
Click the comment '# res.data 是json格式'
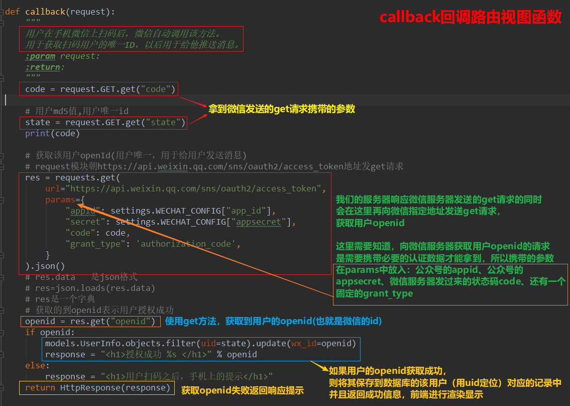81,277
